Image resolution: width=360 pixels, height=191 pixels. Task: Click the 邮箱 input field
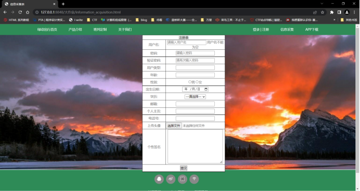point(195,104)
